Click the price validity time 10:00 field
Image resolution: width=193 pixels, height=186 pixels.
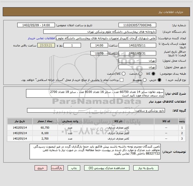tap(99, 53)
